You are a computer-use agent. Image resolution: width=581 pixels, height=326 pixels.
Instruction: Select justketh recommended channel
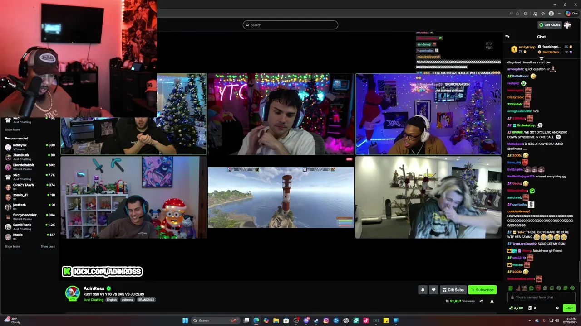click(x=30, y=206)
